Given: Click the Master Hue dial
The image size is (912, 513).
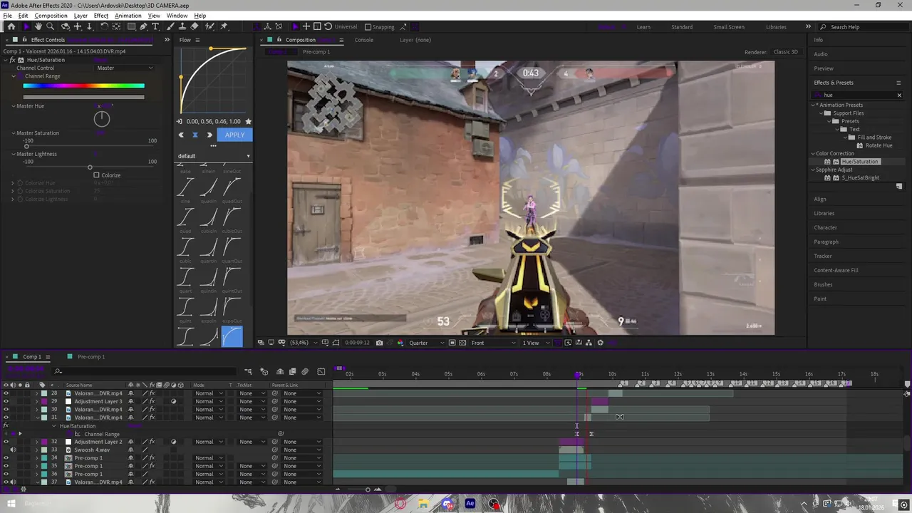Looking at the screenshot, I should 102,119.
